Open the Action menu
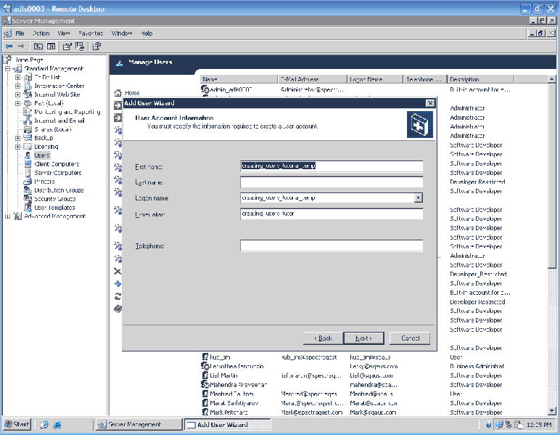This screenshot has height=435, width=560. click(41, 33)
